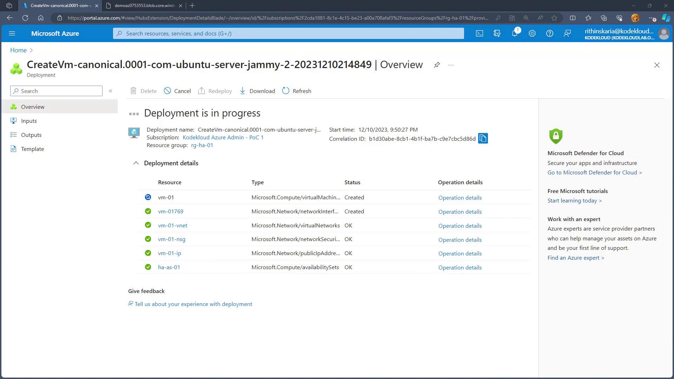Screen dimensions: 674x379
Task: Open Azure Cloud Shell icon
Action: point(479,33)
